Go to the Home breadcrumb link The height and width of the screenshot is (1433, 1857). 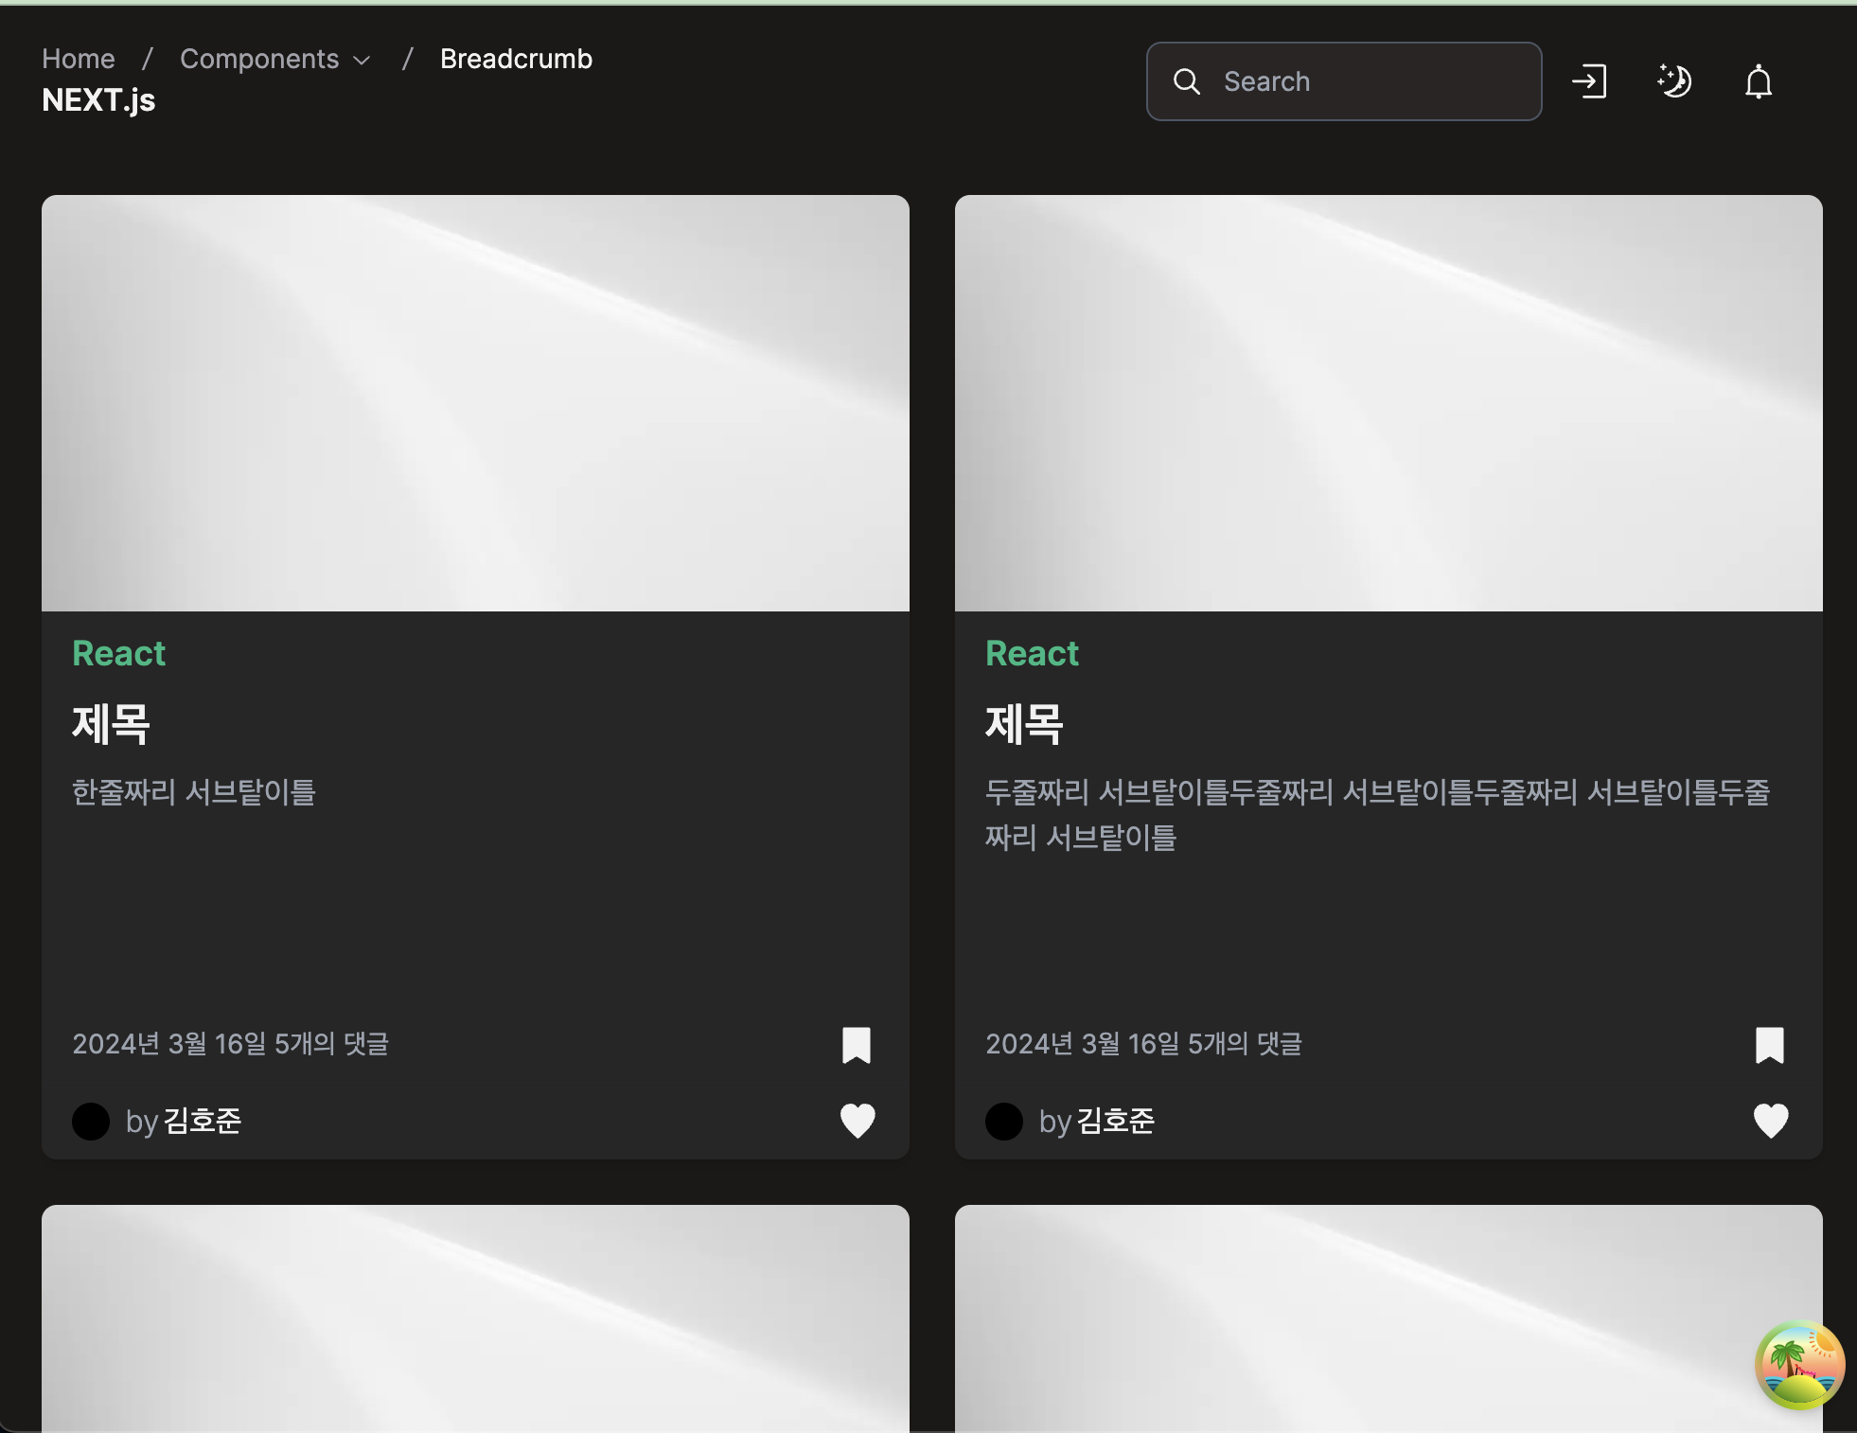tap(79, 59)
